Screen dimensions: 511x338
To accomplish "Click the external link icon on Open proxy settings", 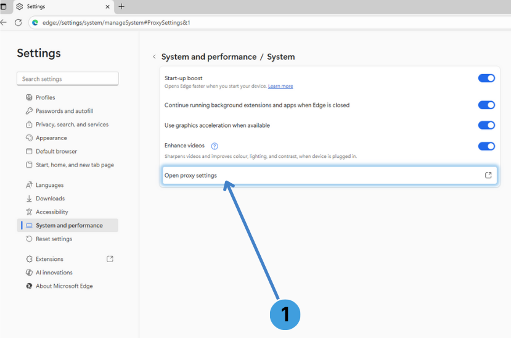I will pos(488,175).
